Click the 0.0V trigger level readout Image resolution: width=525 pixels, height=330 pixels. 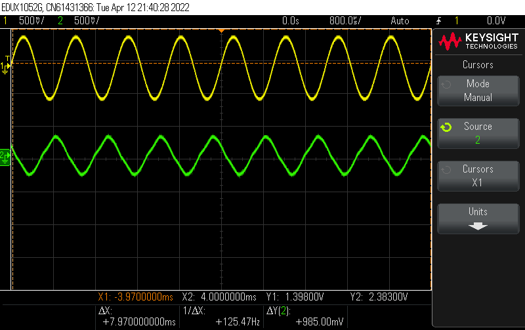click(x=496, y=21)
